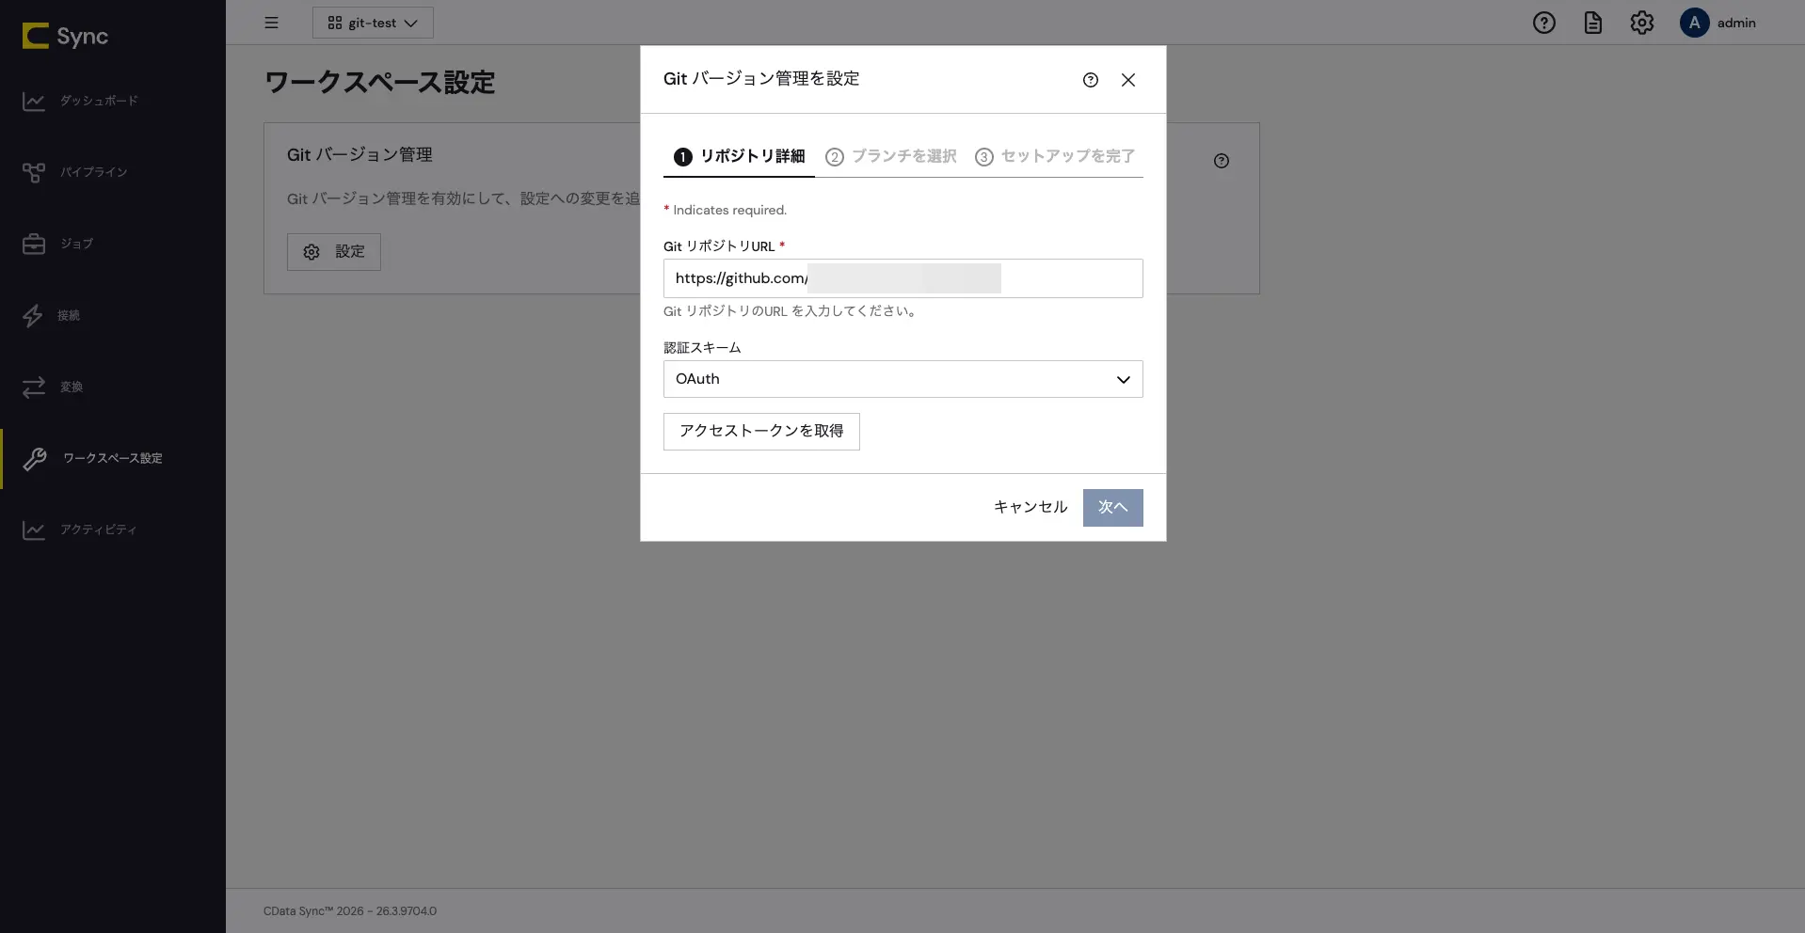This screenshot has width=1805, height=933.
Task: Click the キャンセル button
Action: click(x=1030, y=507)
